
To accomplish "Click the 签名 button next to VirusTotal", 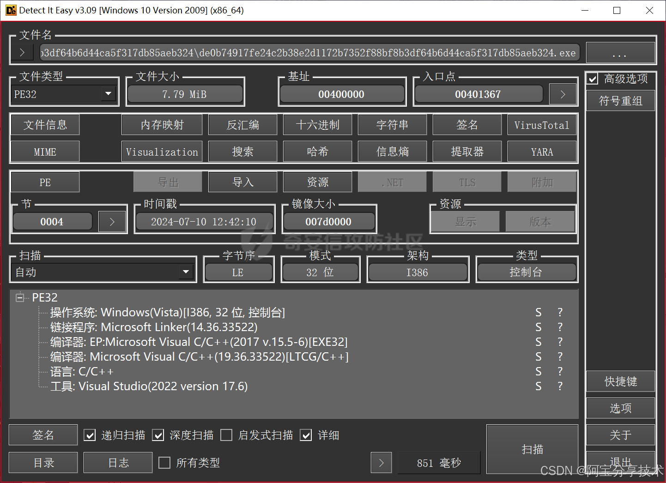I will tap(467, 125).
